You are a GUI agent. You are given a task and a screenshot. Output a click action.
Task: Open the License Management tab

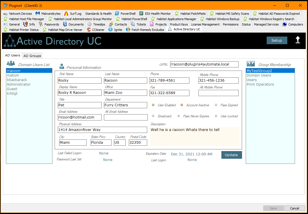[x=205, y=24]
